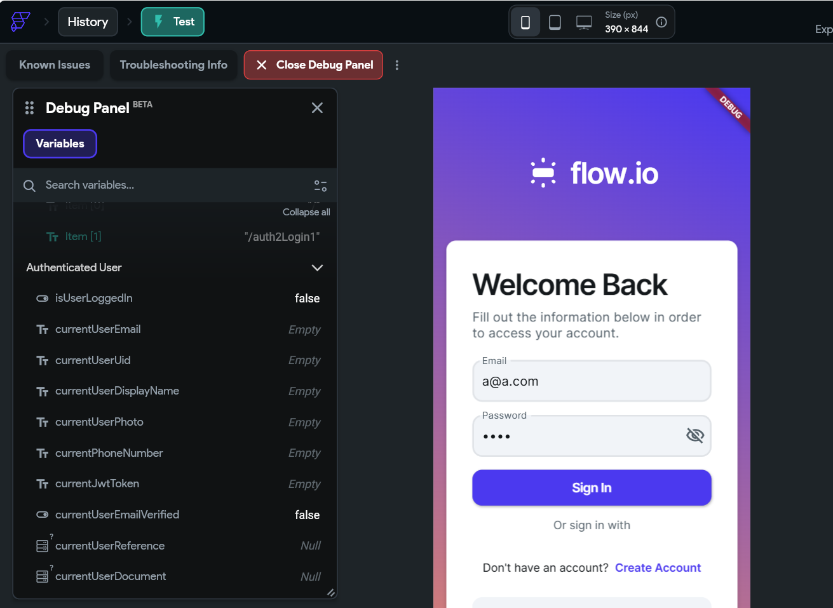The image size is (833, 608).
Task: Click the text icon beside currentUserPhoto
Action: (x=43, y=422)
